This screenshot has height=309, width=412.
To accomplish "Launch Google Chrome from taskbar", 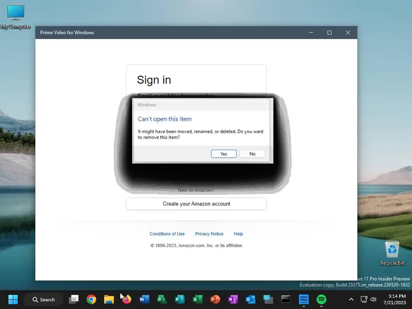I will (91, 299).
